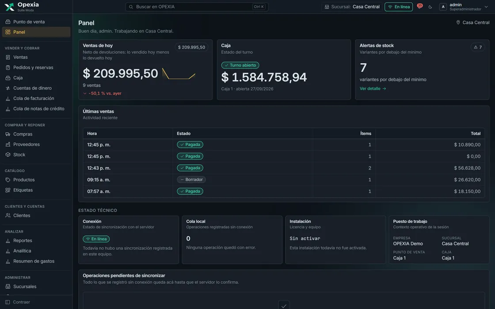Click the En línea status button
The image size is (495, 309).
click(x=399, y=7)
